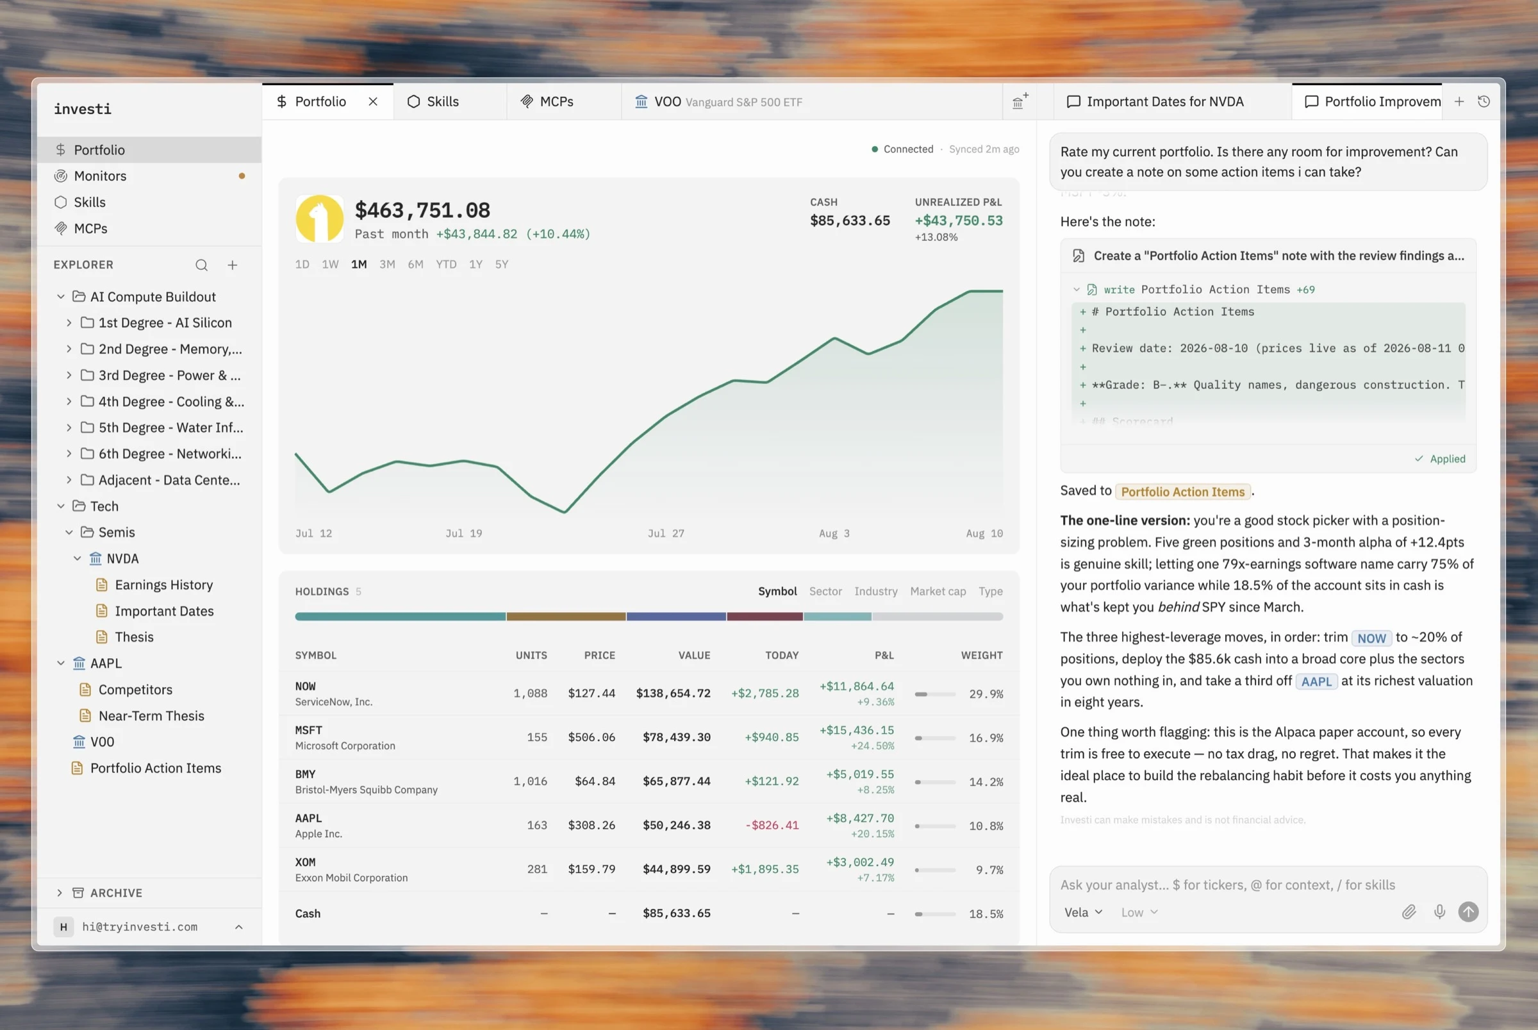
Task: Click the AAPL ticker chip in chat
Action: click(1316, 681)
